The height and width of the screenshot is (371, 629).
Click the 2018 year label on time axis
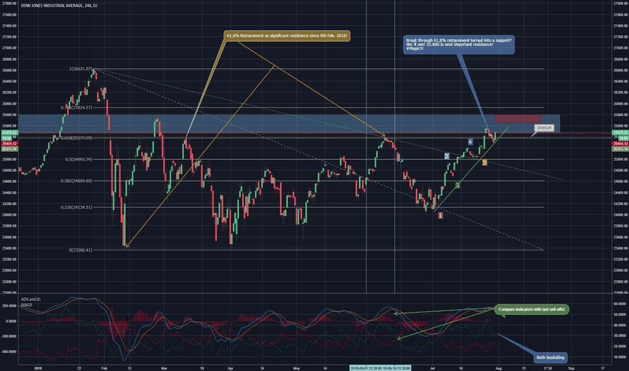(38, 368)
